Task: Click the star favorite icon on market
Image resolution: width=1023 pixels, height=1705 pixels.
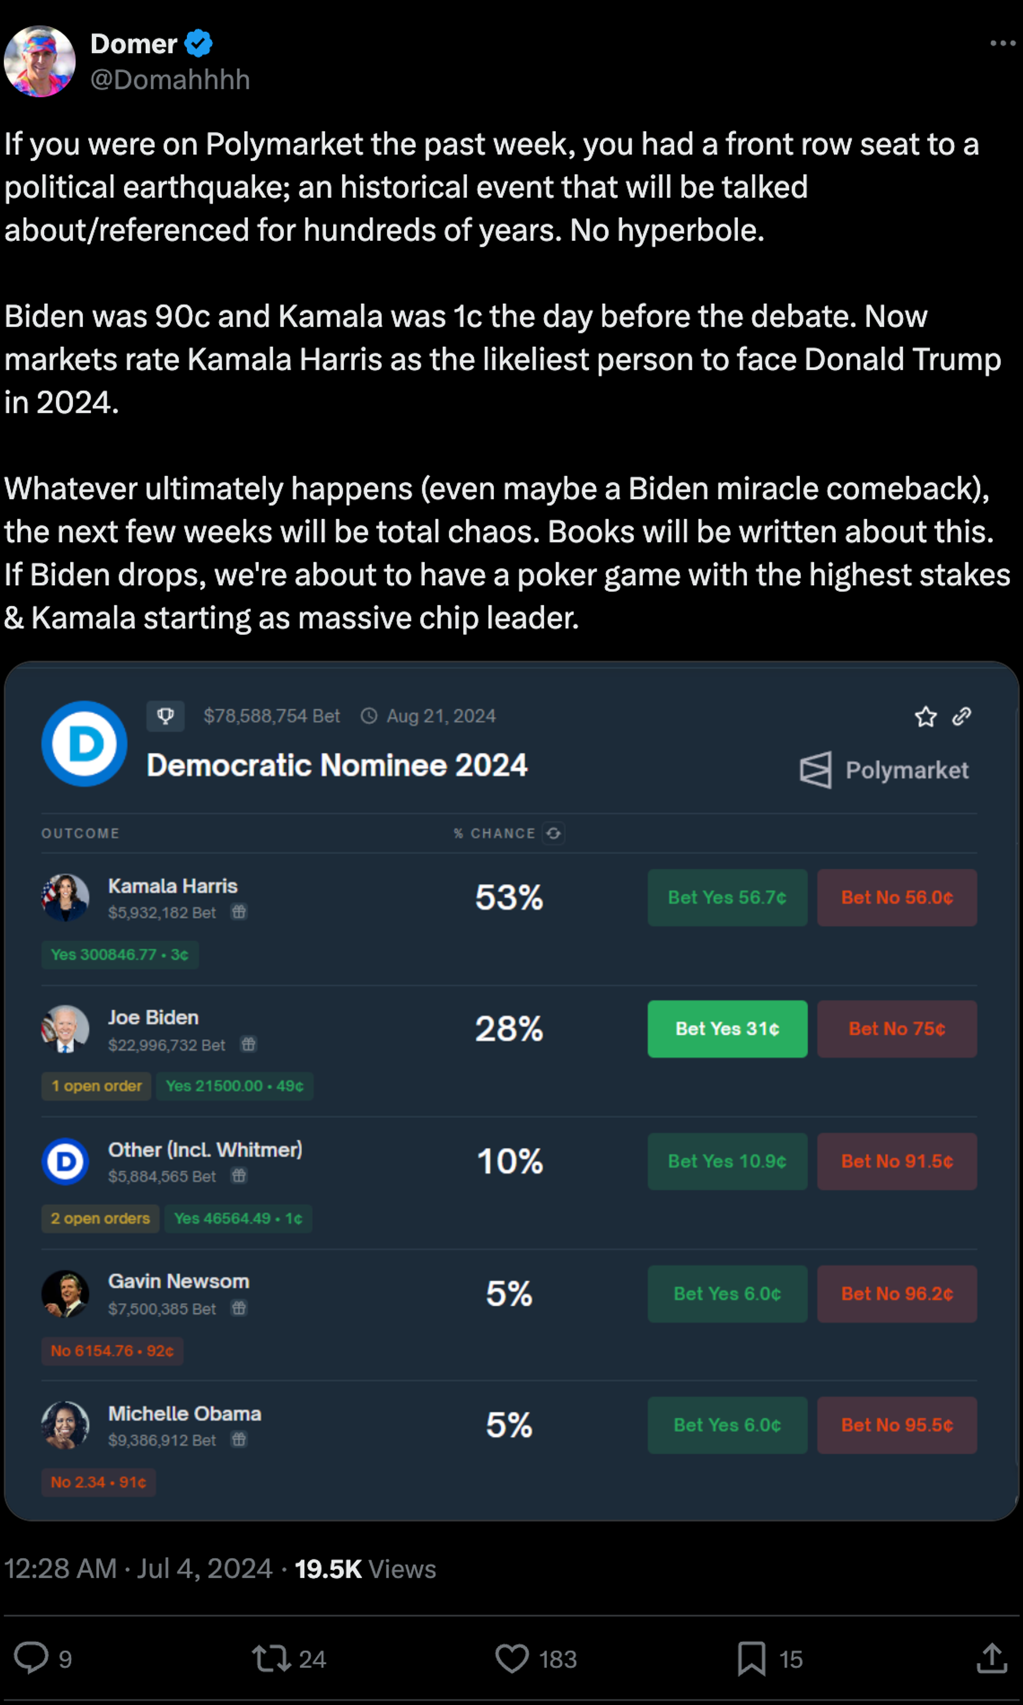Action: pos(925,717)
